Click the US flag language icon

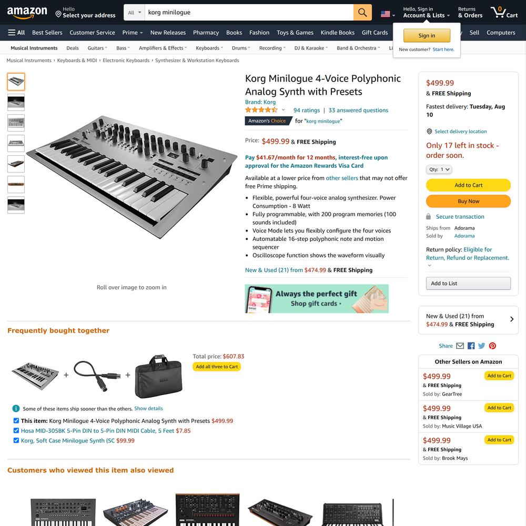pyautogui.click(x=388, y=14)
